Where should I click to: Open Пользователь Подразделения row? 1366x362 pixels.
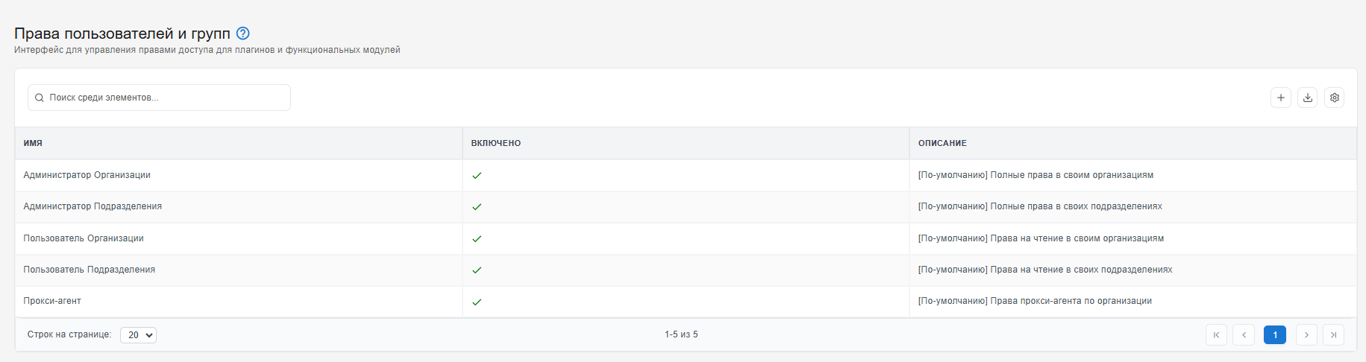pyautogui.click(x=686, y=270)
